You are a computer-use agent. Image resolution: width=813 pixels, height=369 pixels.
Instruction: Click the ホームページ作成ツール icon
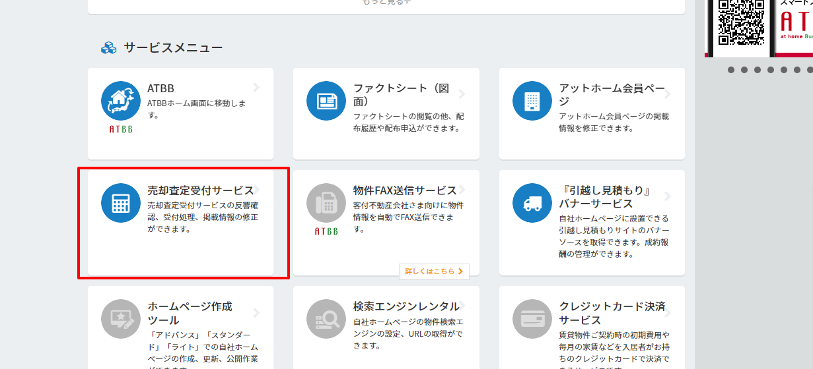click(x=121, y=319)
